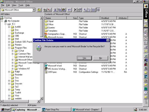Viewport: 149px width, 112px height.
Task: Expand the Temp folder
Action: pos(9,90)
